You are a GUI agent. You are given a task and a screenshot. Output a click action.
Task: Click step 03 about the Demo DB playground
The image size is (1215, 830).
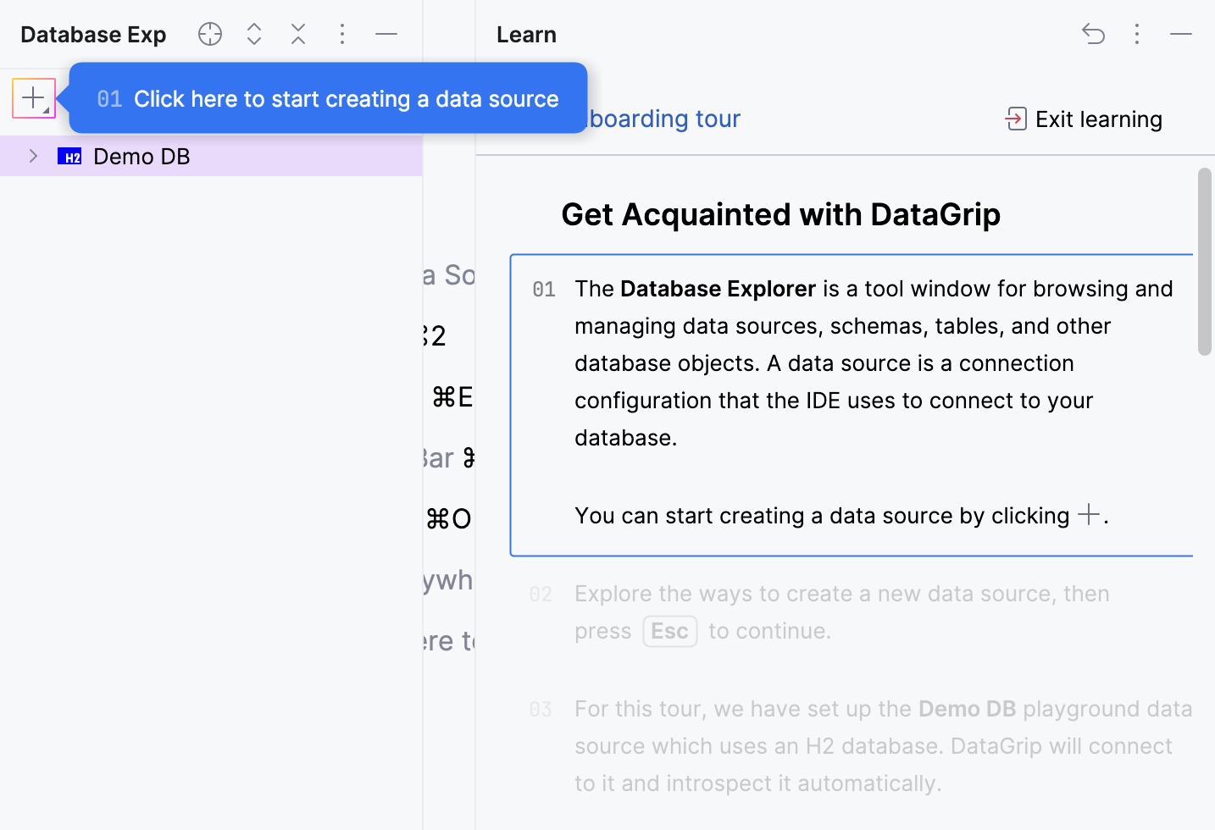tap(860, 746)
